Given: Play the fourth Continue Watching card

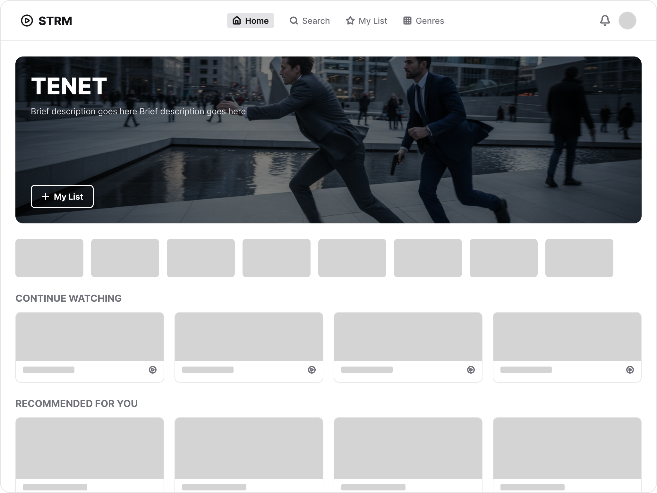Looking at the screenshot, I should tap(630, 370).
